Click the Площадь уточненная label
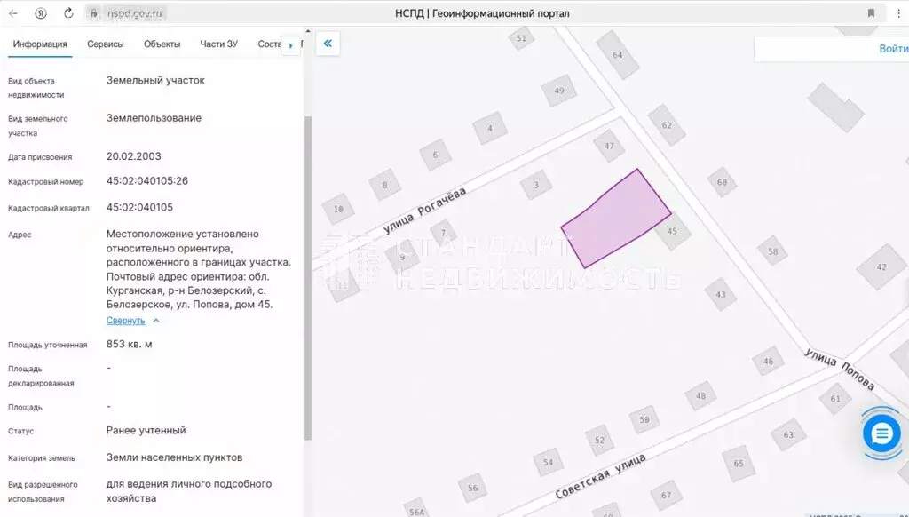 pyautogui.click(x=48, y=345)
